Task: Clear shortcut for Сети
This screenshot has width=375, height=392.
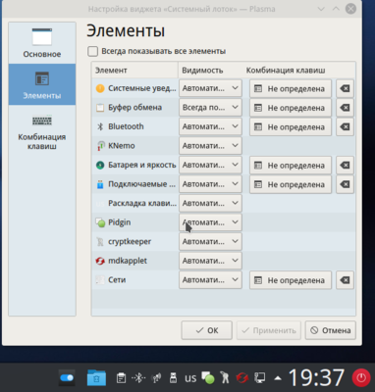Action: pyautogui.click(x=345, y=280)
